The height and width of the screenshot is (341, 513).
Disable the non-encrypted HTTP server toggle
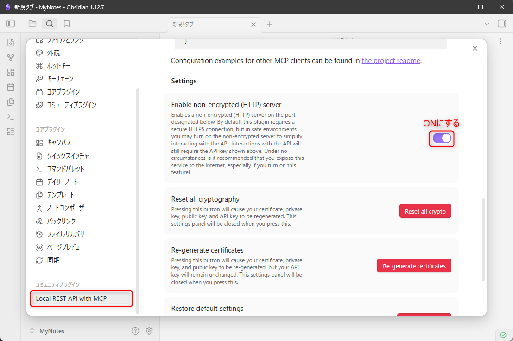tap(442, 138)
